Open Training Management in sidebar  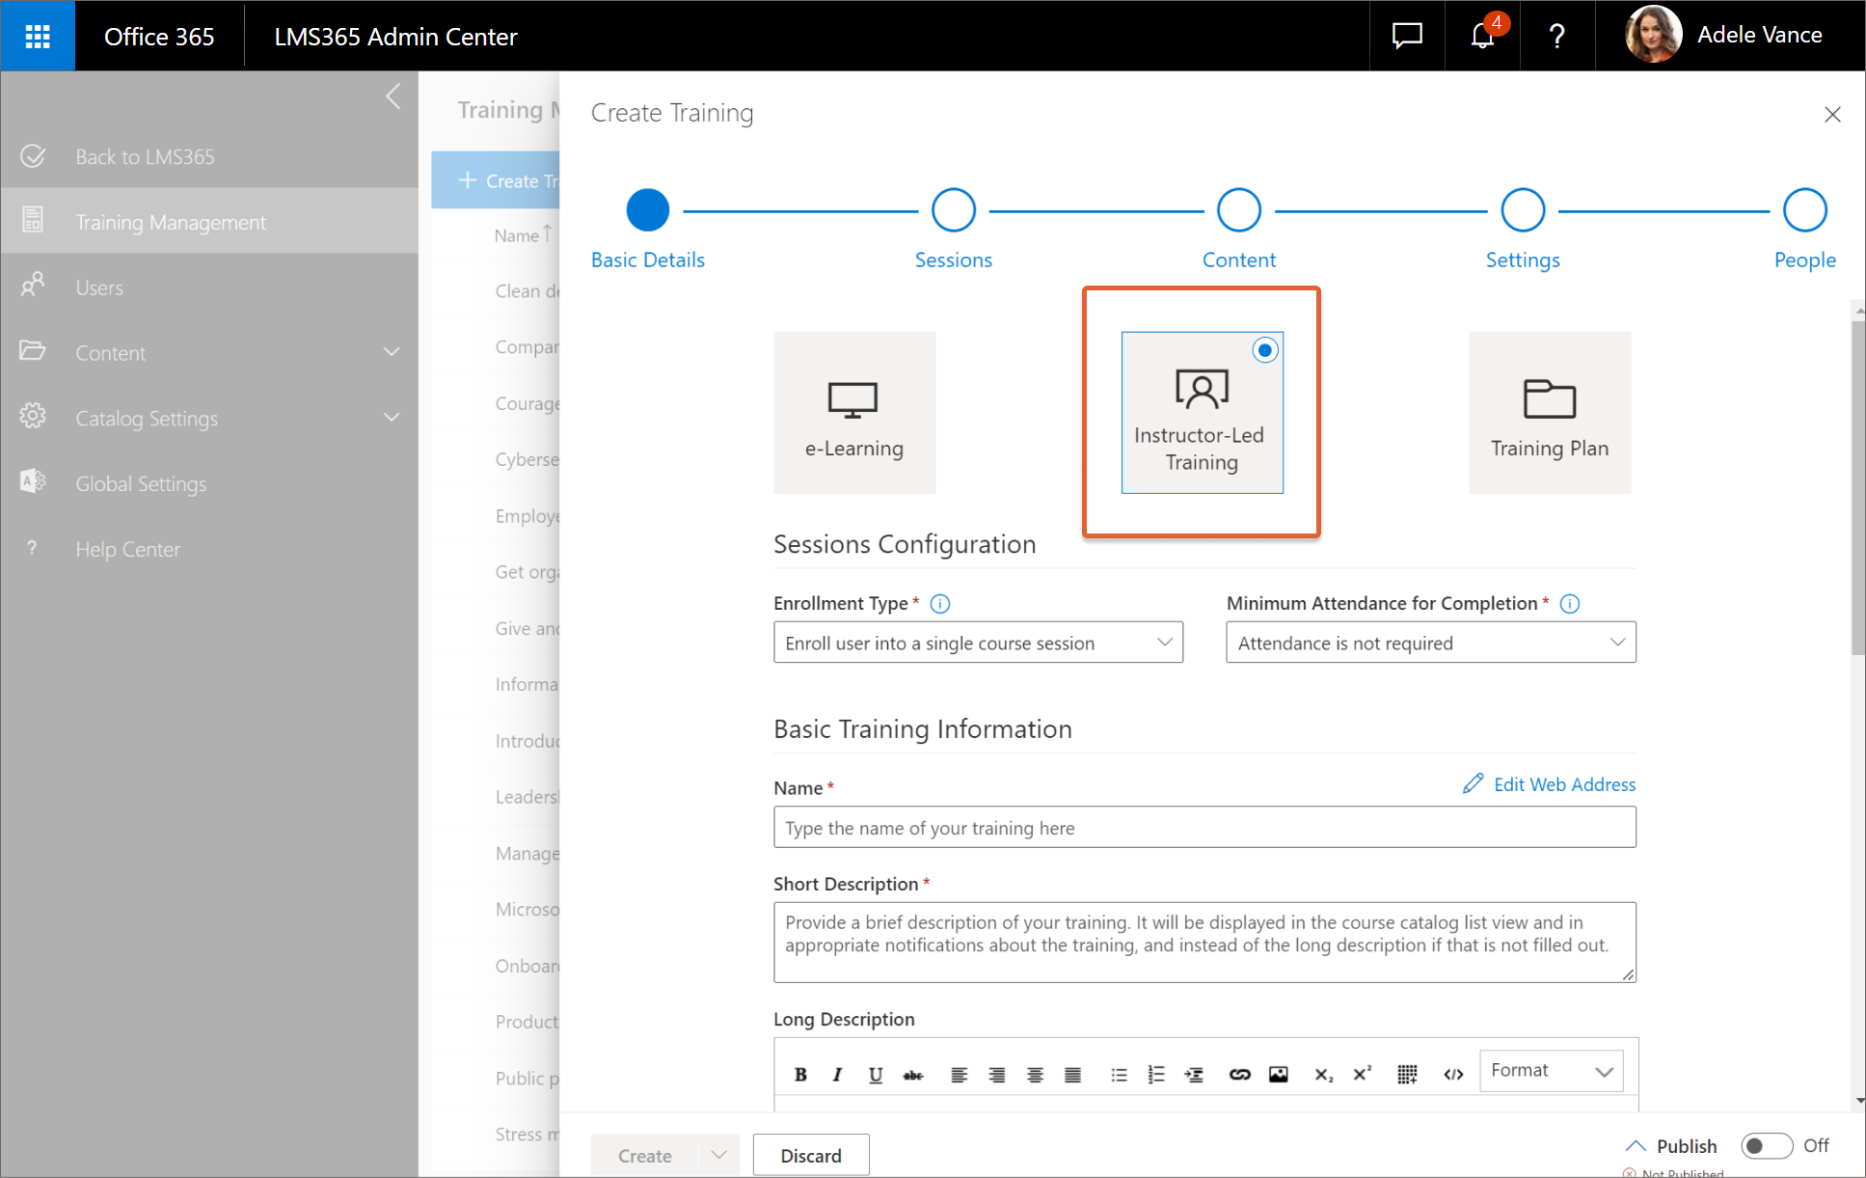coord(171,222)
